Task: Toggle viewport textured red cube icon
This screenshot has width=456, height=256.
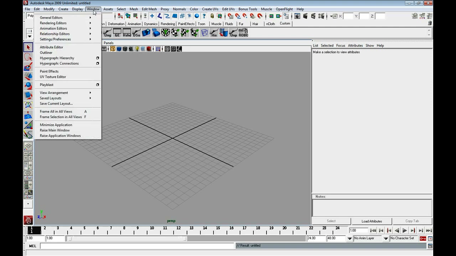Action: [x=149, y=49]
